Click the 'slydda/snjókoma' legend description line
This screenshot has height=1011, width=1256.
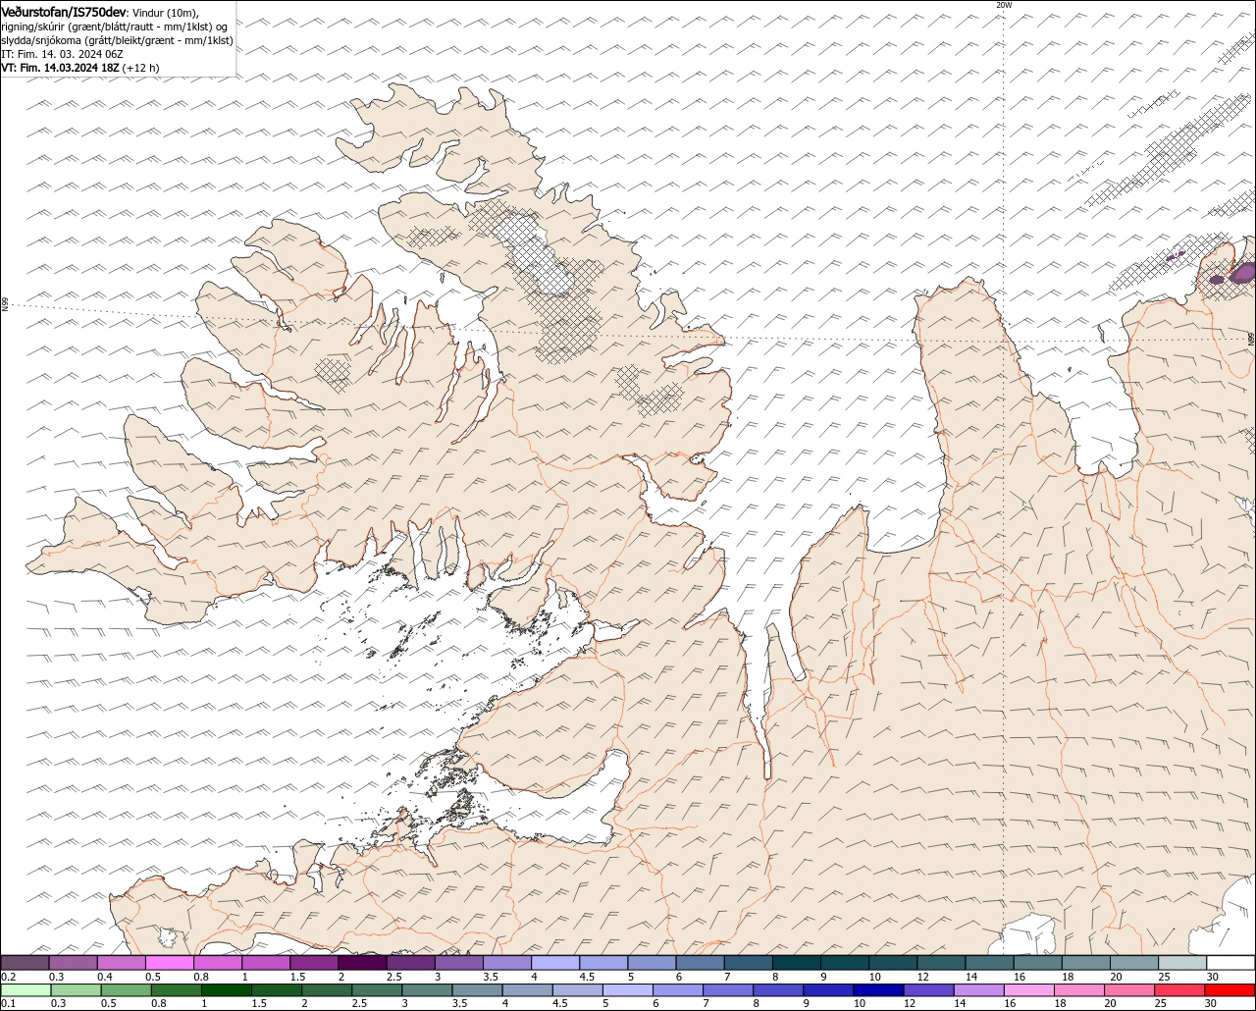point(117,40)
